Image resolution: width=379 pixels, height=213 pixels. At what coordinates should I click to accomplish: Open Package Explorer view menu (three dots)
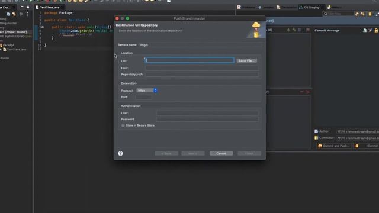[28, 14]
